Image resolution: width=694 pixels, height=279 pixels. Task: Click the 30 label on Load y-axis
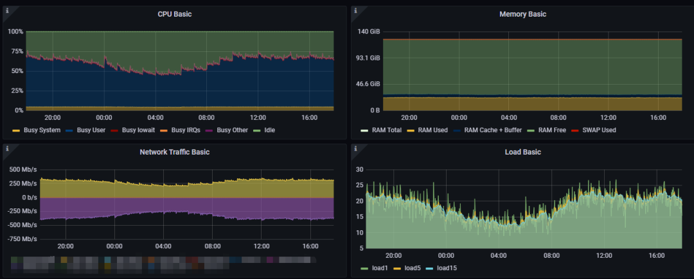[x=360, y=169]
